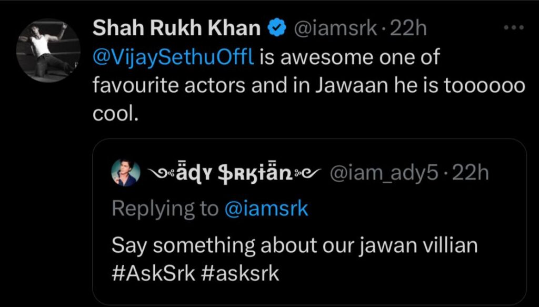Viewport: 539px width, 307px height.
Task: Click the lowercase #asksrk hashtag
Action: coord(239,274)
